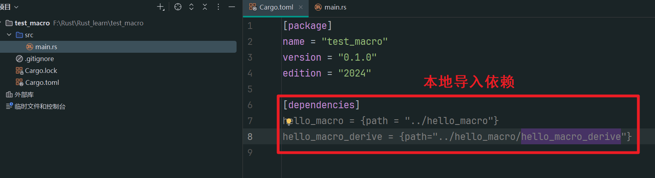
Task: Open Cargo.lock in the project tree
Action: point(41,71)
